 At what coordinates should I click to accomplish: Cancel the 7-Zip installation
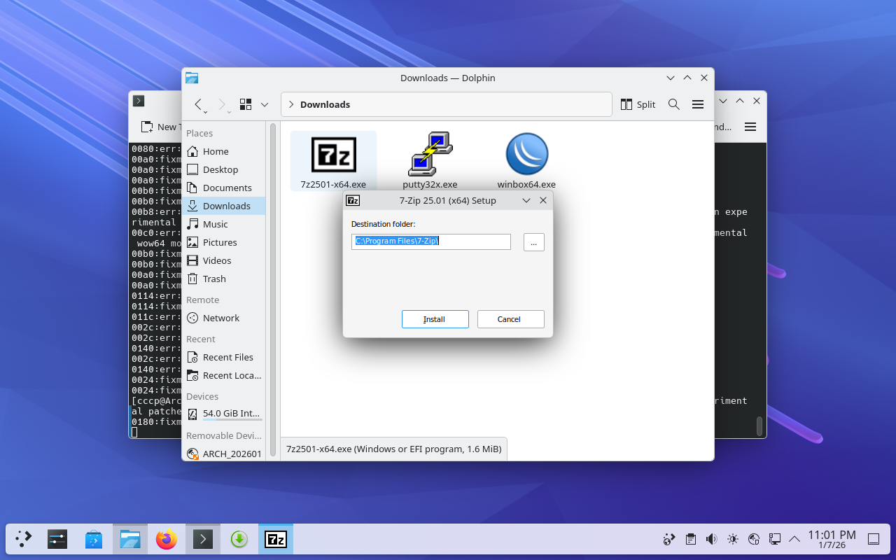tap(510, 319)
